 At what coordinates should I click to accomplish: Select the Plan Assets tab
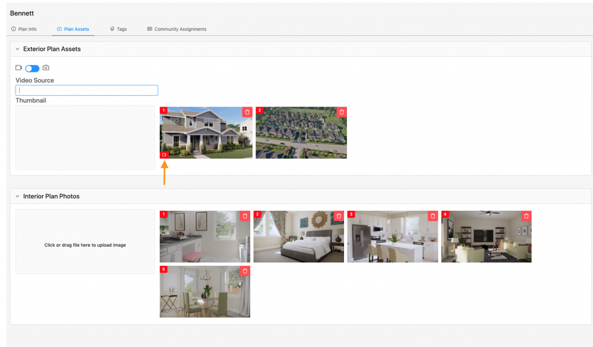click(73, 29)
